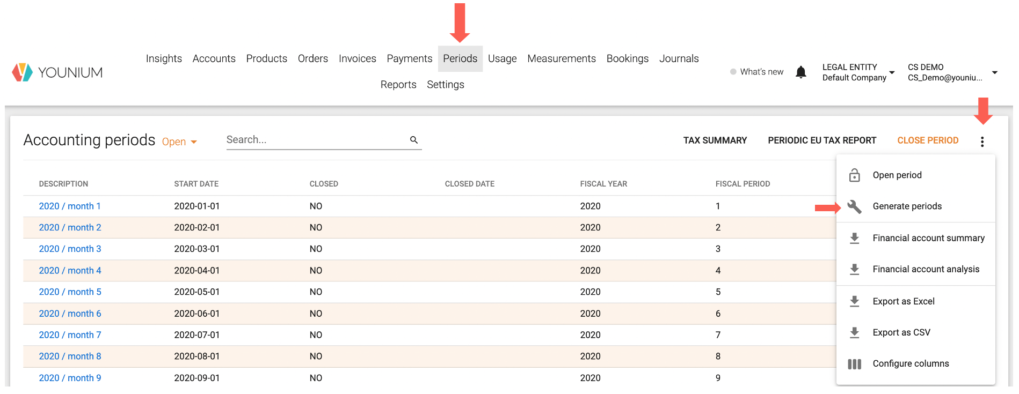Select the Periods tab

460,58
